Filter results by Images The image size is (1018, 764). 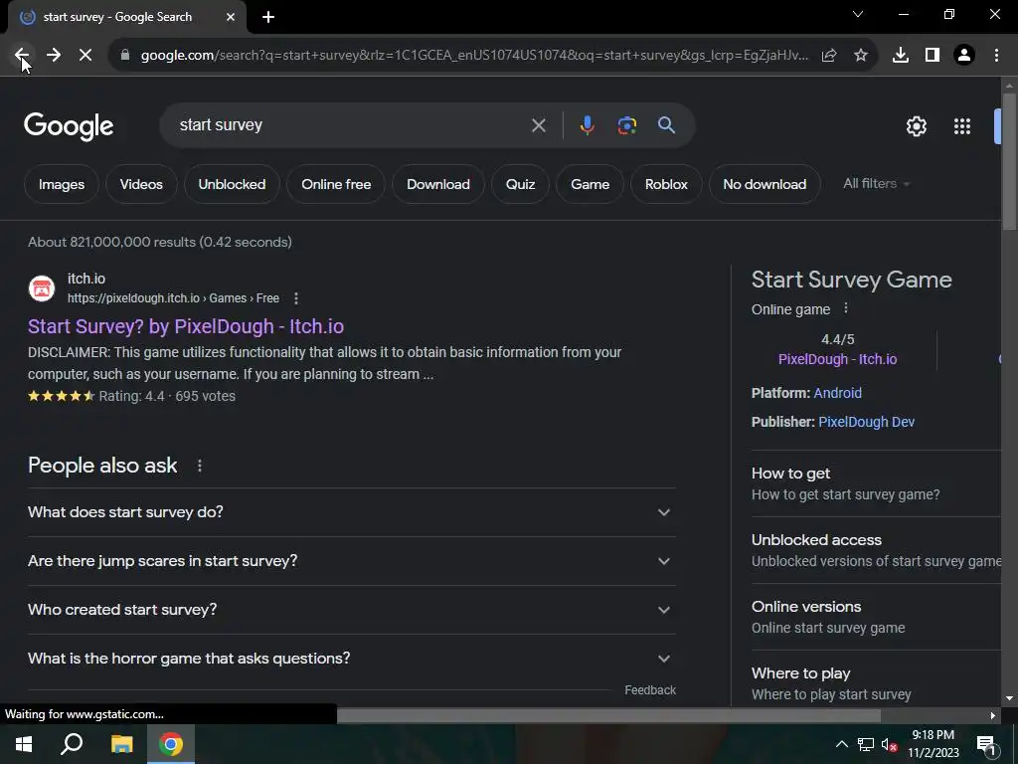pos(61,184)
